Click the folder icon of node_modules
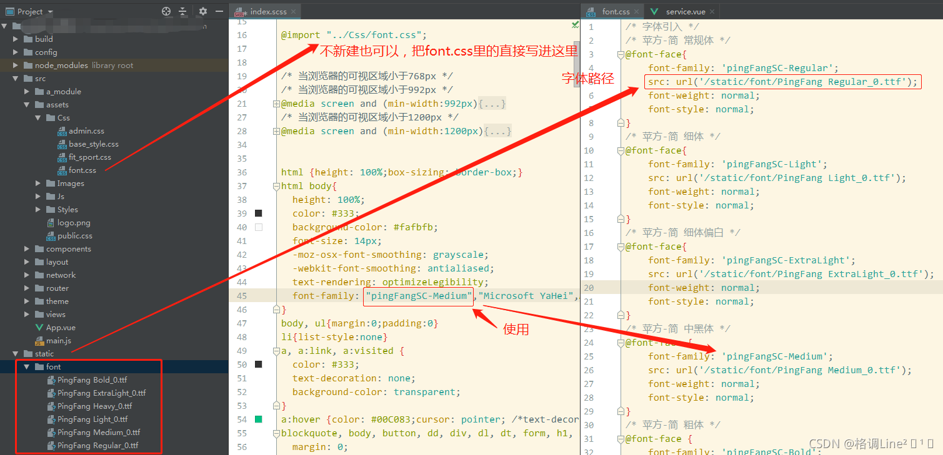943x455 pixels. click(x=28, y=66)
